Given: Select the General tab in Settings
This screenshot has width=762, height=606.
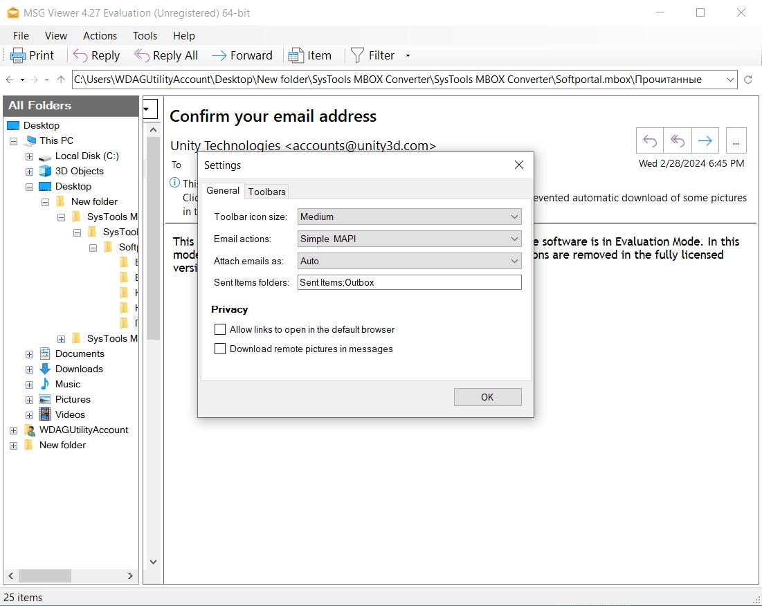Looking at the screenshot, I should 223,191.
